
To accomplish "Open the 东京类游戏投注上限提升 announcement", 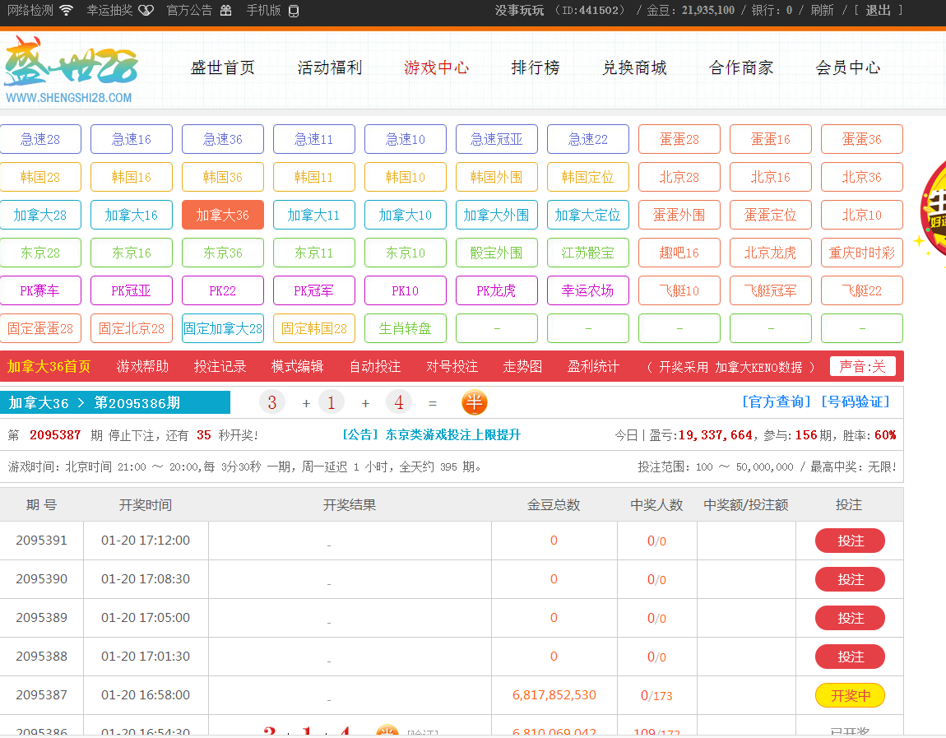I will coord(452,434).
